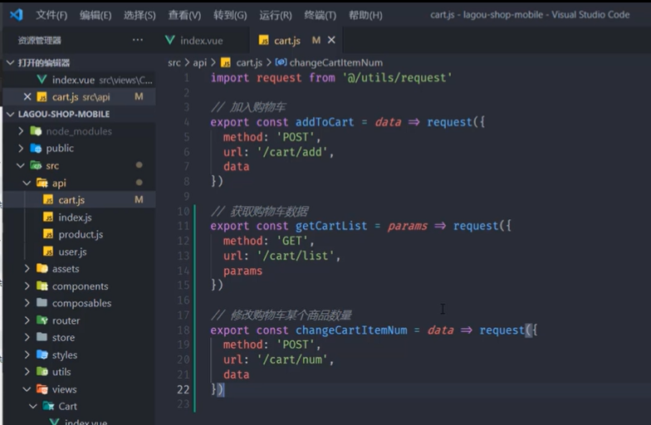Image resolution: width=651 pixels, height=425 pixels.
Task: Open the 运行(R) menu
Action: [x=276, y=15]
